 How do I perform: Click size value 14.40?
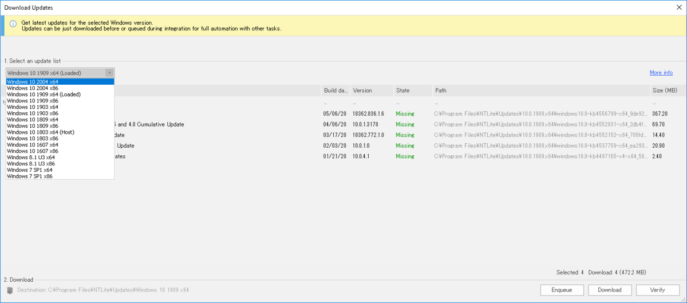658,135
